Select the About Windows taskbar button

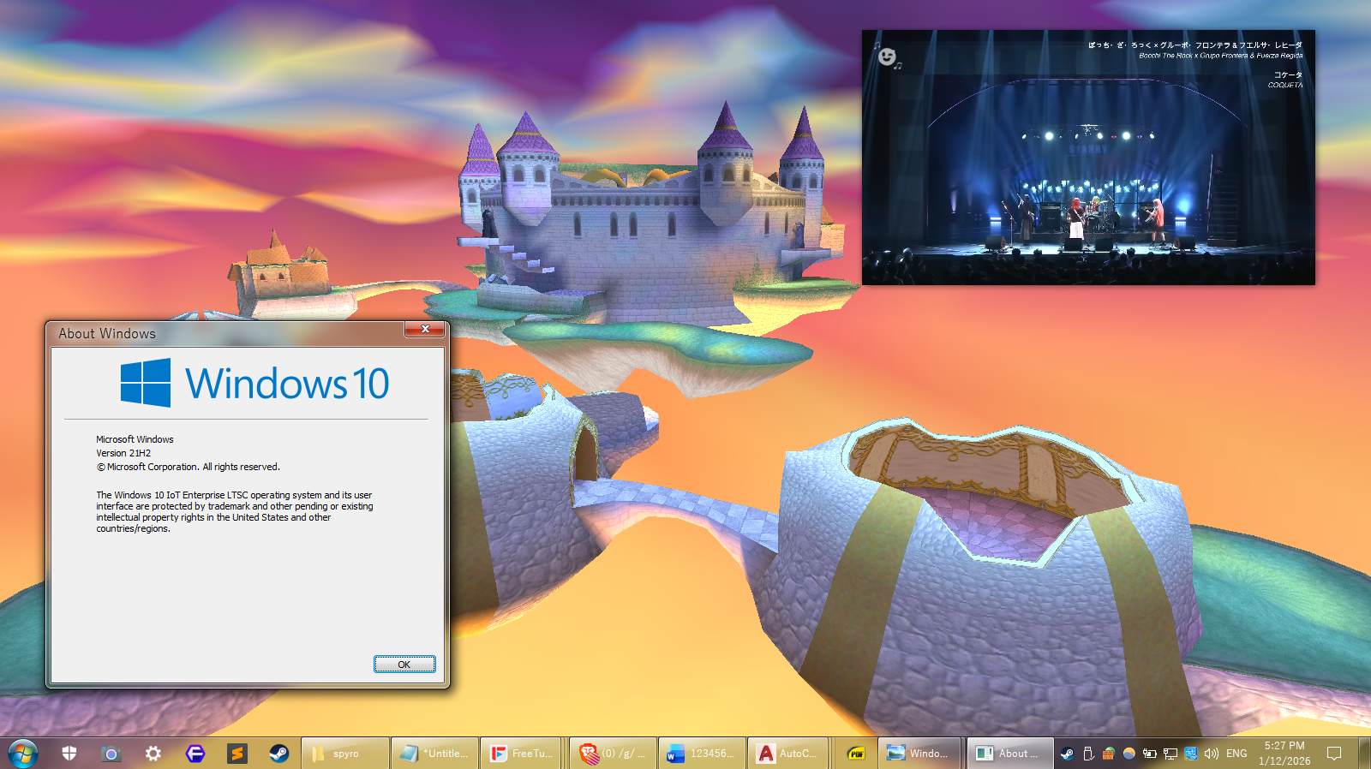click(1009, 754)
